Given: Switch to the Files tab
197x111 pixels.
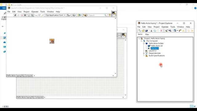Looking at the screenshot, I should [147, 34].
